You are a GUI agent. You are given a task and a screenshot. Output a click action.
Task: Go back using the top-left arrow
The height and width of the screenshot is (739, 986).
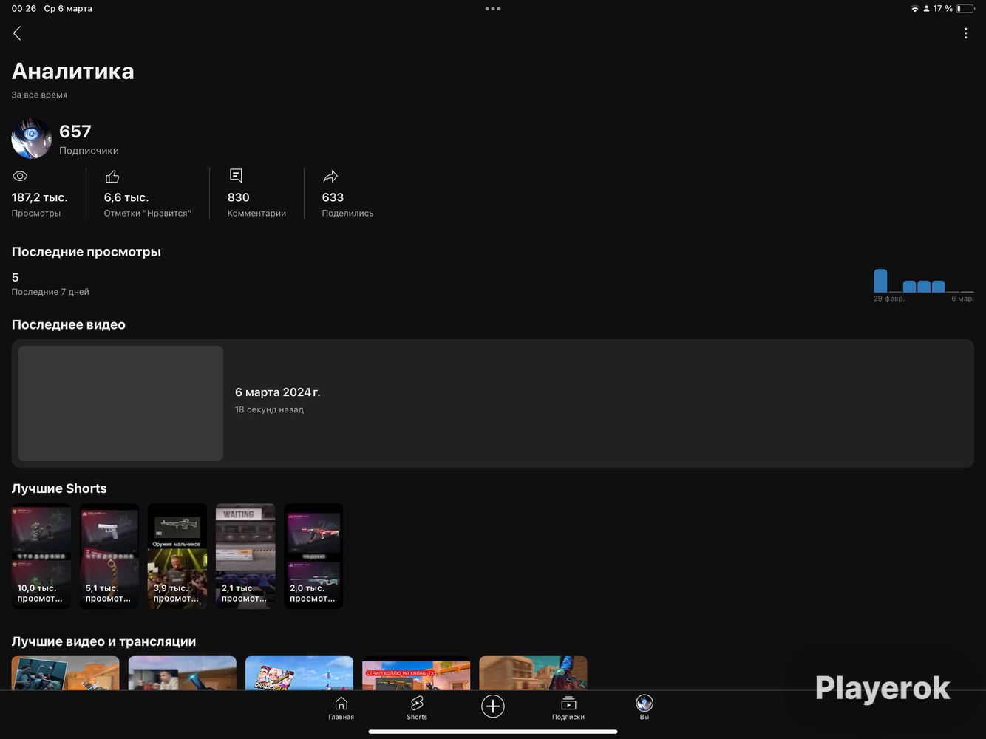click(17, 33)
